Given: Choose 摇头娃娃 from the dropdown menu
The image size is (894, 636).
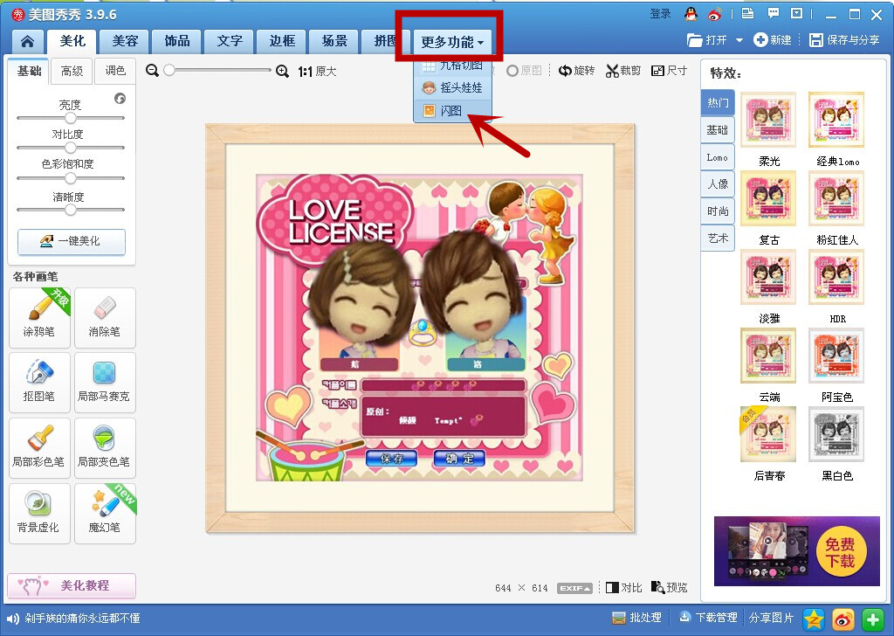Looking at the screenshot, I should tap(453, 88).
